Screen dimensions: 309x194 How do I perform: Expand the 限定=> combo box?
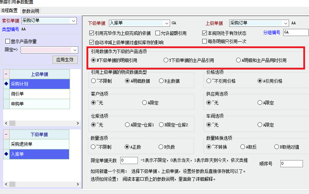point(74,50)
